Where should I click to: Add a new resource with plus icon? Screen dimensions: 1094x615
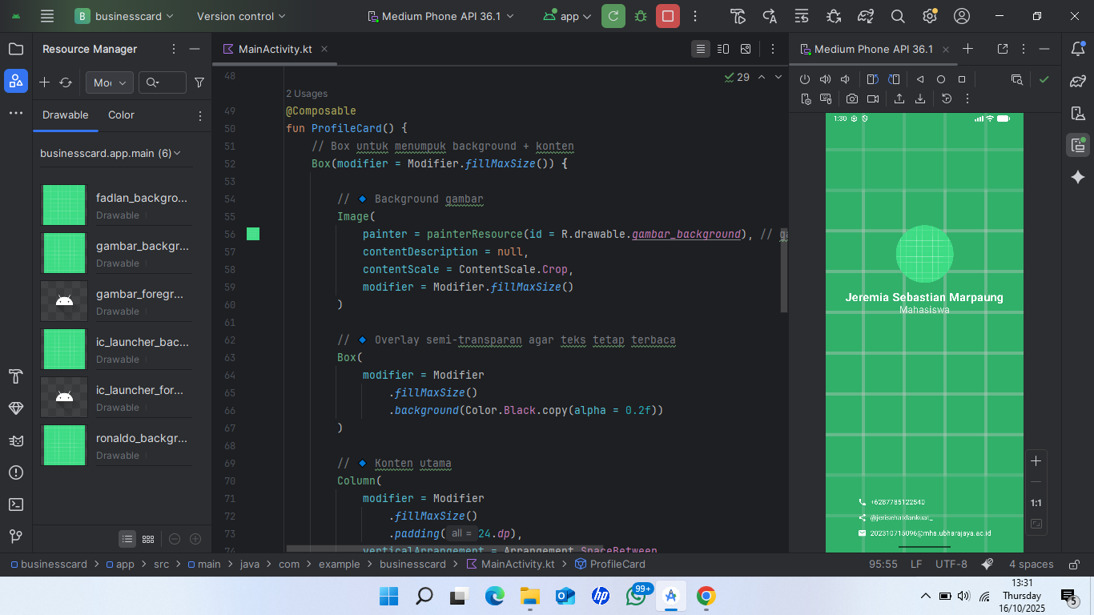coord(45,82)
